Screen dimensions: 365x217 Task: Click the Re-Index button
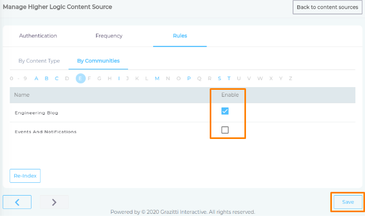(25, 176)
